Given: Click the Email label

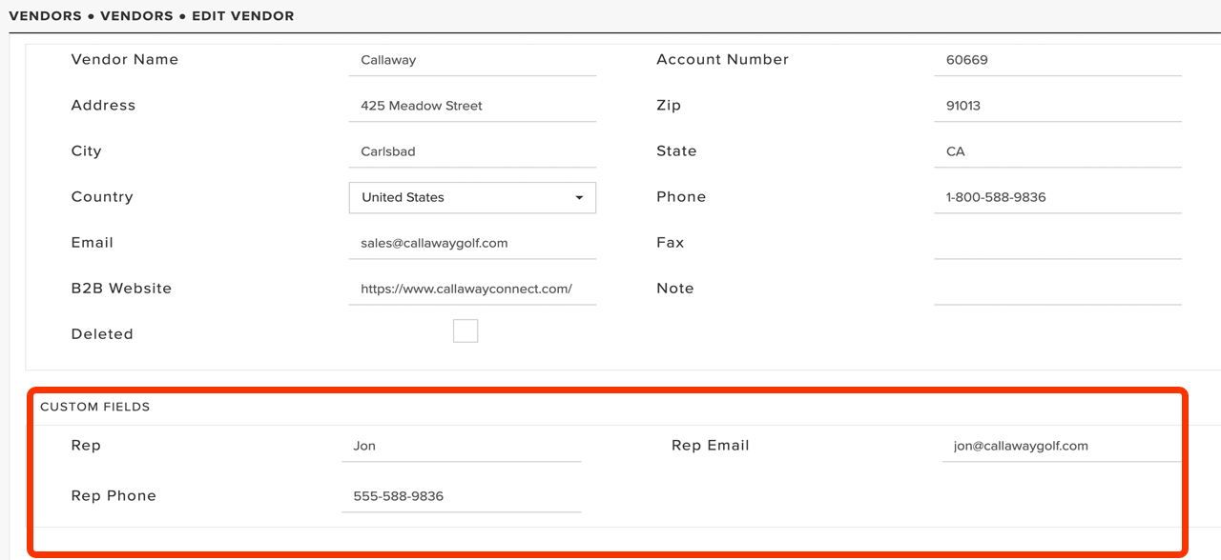Looking at the screenshot, I should click(93, 242).
